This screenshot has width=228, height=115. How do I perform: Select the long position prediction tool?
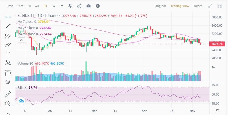click(x=8, y=72)
